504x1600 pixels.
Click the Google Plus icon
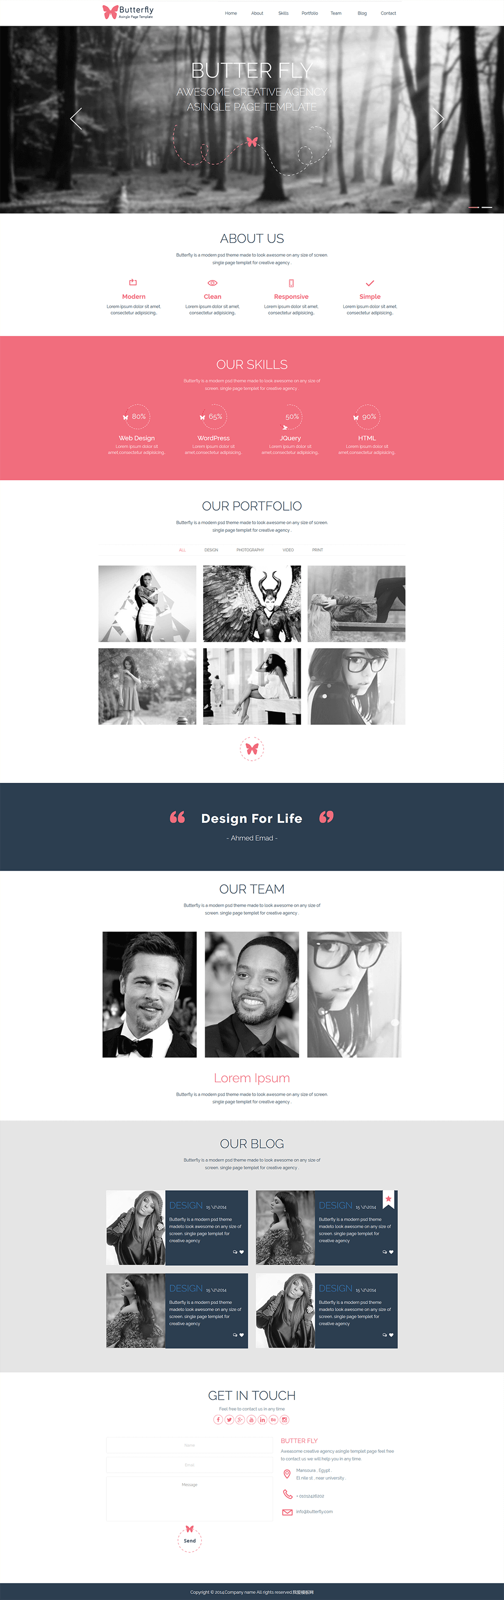click(x=240, y=1420)
